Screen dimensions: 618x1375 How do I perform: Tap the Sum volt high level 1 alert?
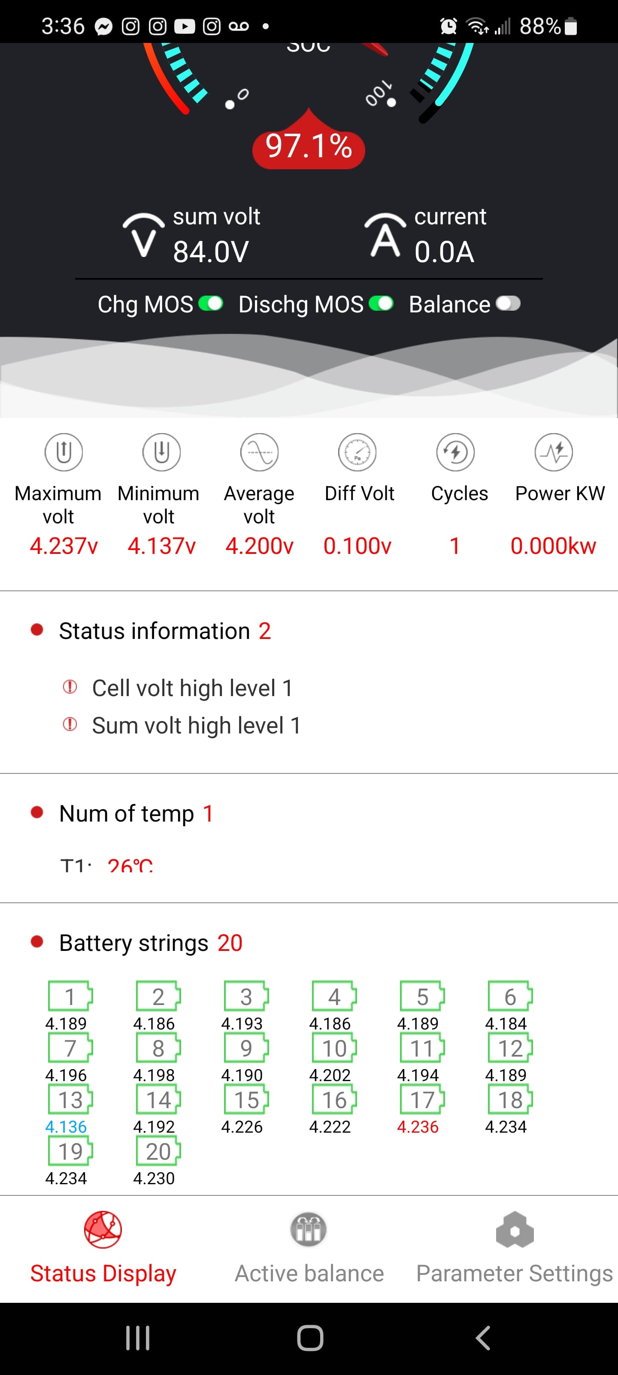196,725
